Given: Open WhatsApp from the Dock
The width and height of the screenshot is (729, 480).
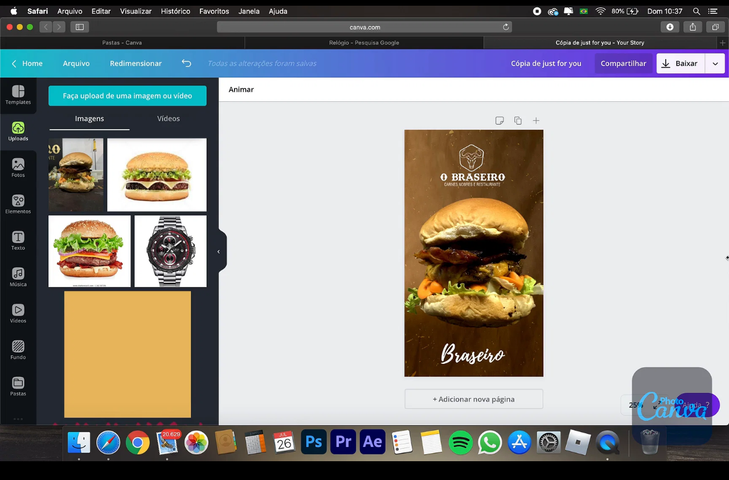Looking at the screenshot, I should point(490,442).
